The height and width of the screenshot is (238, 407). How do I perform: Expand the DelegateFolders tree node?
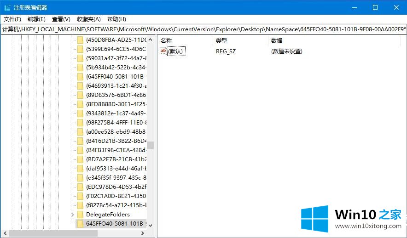[72, 215]
